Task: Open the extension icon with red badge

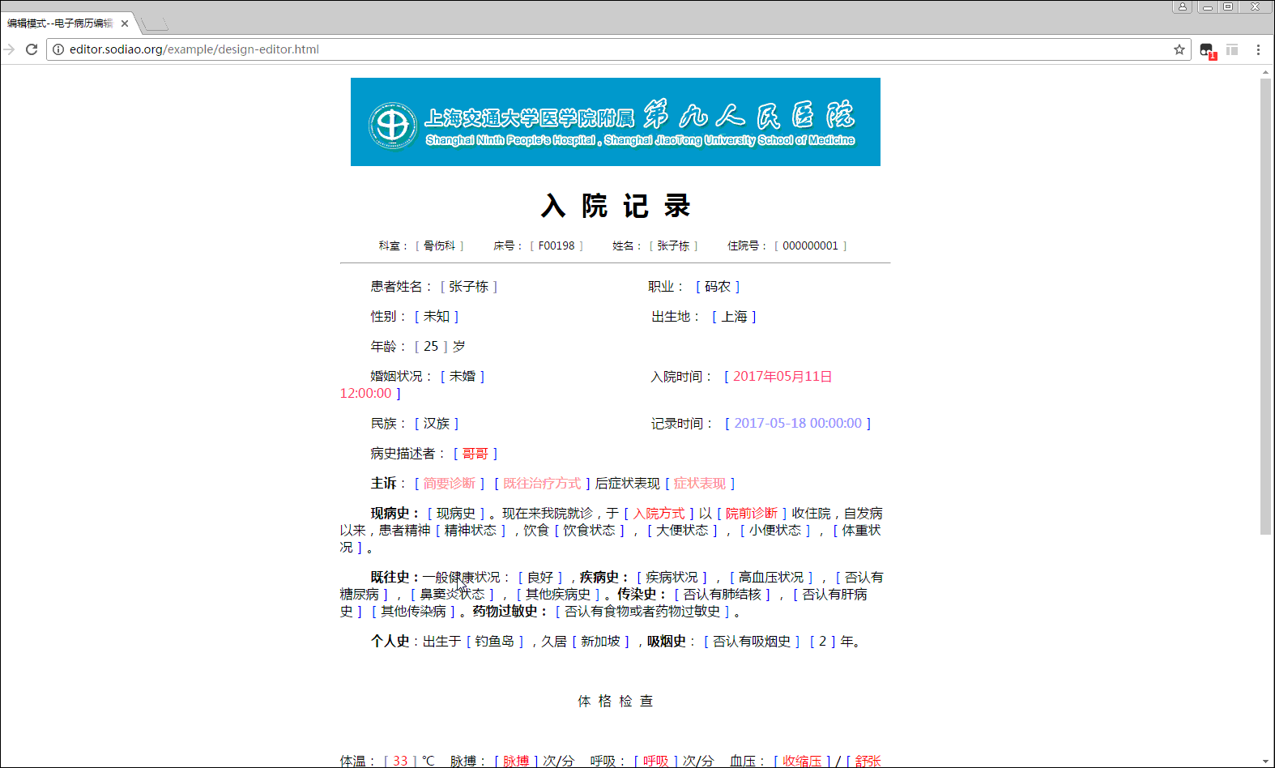Action: [1207, 50]
